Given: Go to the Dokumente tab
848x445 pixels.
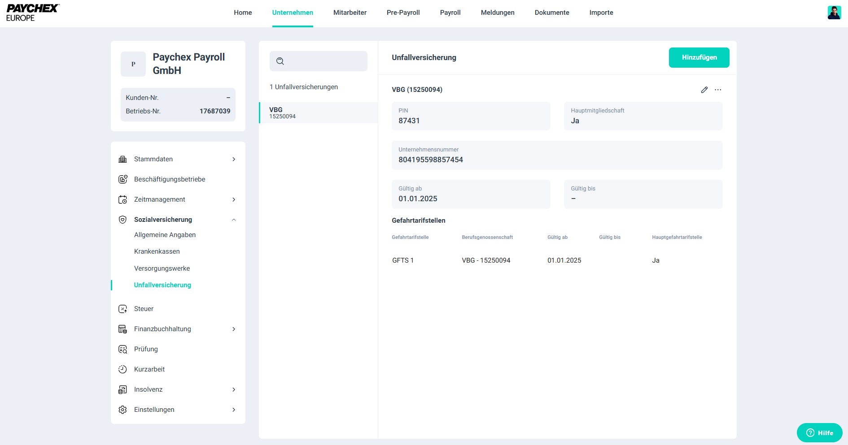Looking at the screenshot, I should [x=551, y=13].
